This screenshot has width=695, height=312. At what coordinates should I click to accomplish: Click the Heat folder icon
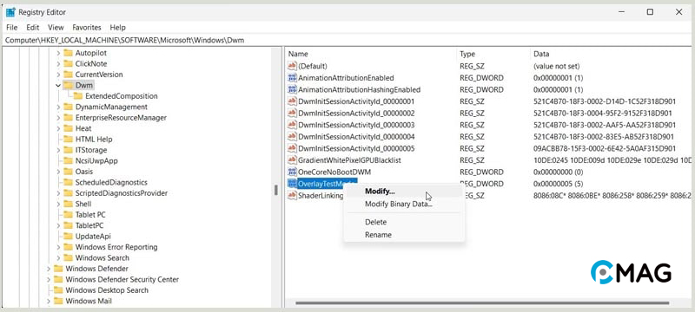pos(68,128)
